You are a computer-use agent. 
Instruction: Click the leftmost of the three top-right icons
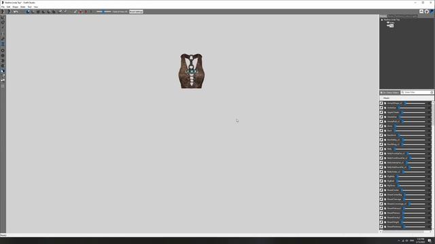(x=421, y=12)
